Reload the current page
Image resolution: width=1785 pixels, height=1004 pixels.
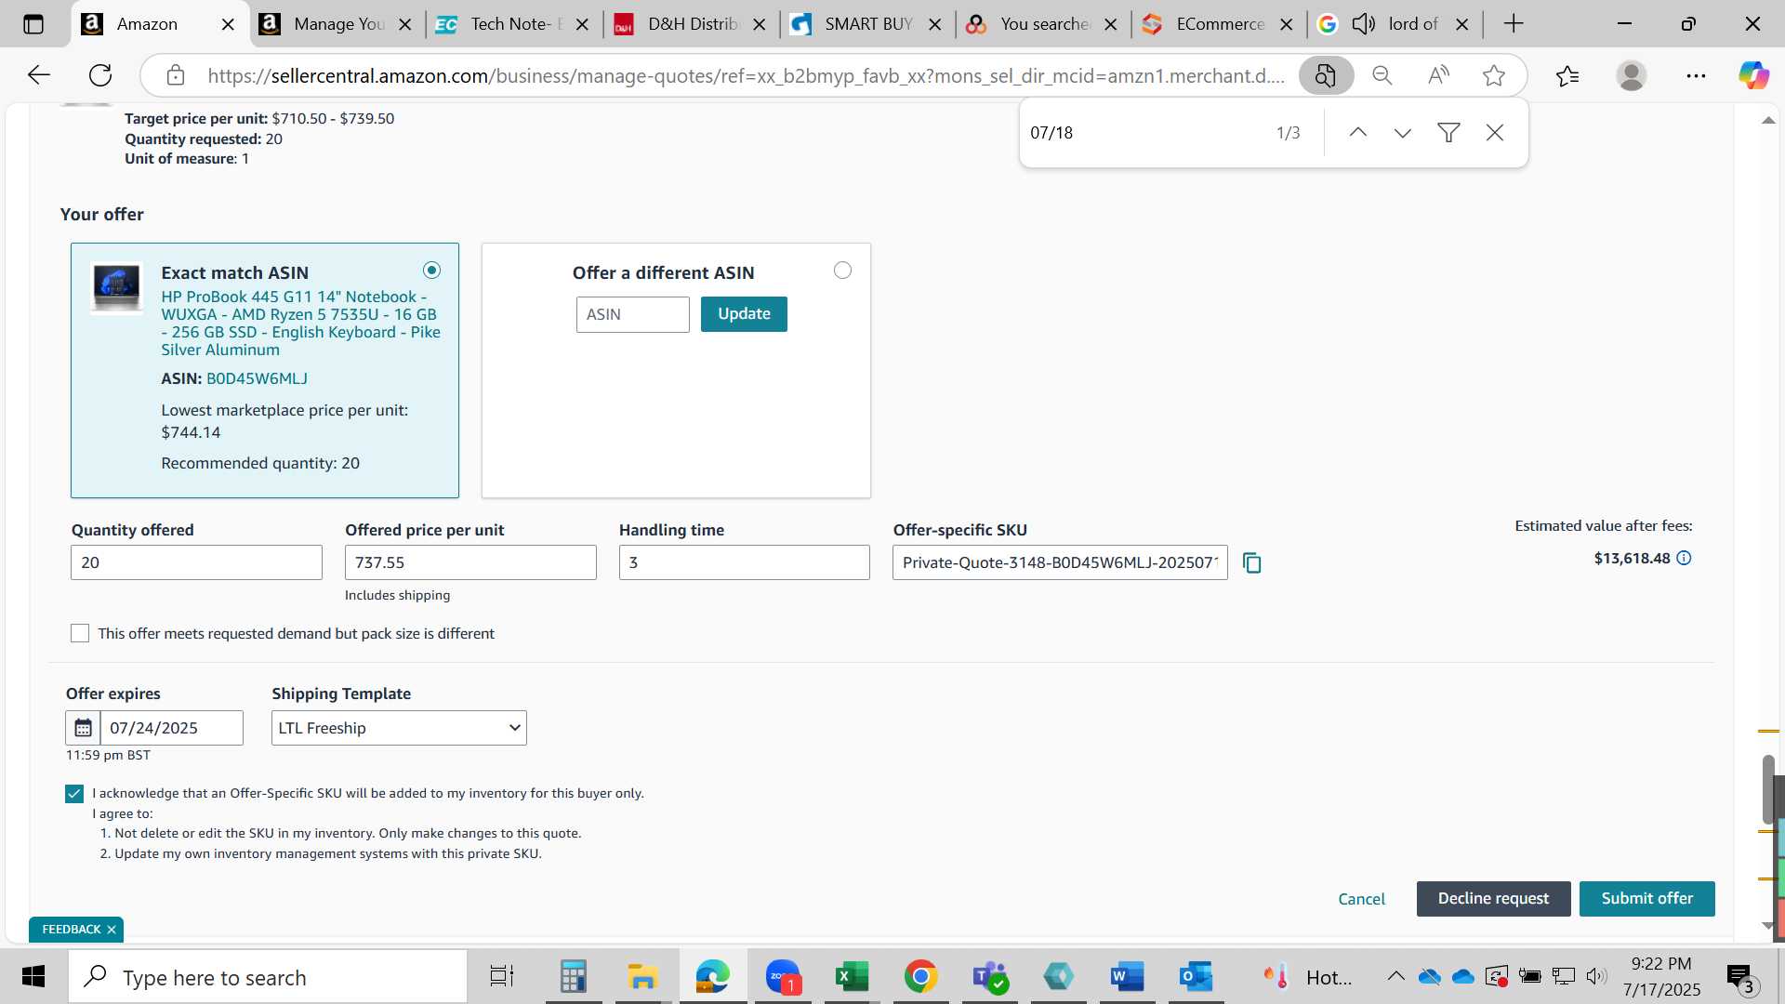100,75
